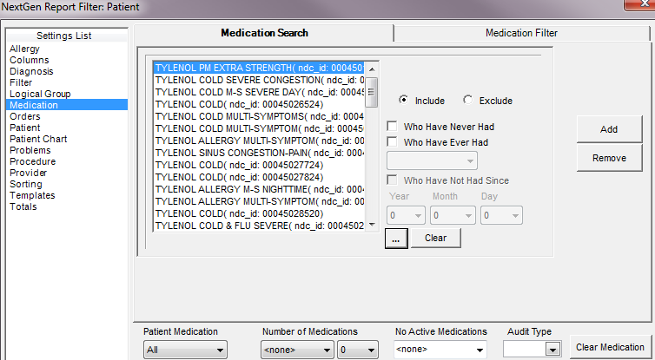The width and height of the screenshot is (655, 360).
Task: Select TYLENOL COLD MULTI-SYMPTOMS medication row
Action: 259,116
